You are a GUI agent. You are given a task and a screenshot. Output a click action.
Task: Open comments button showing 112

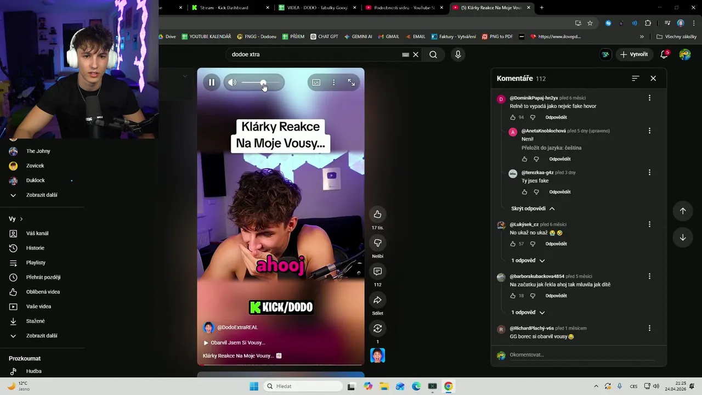pyautogui.click(x=377, y=271)
